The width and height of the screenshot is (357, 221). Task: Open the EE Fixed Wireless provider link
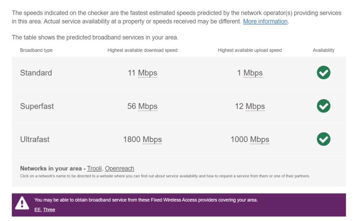(37, 209)
